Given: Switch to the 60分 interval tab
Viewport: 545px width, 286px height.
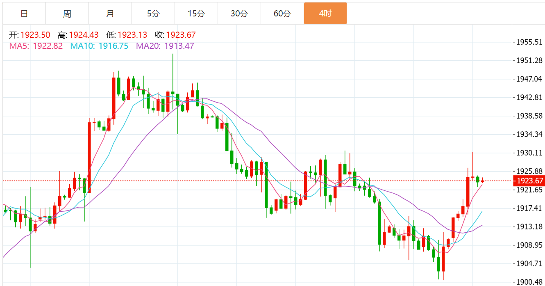Looking at the screenshot, I should coord(282,14).
